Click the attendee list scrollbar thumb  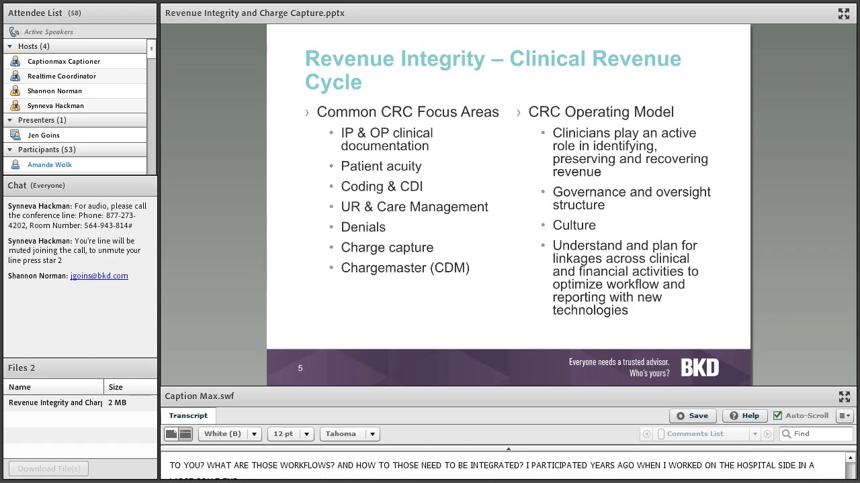(x=151, y=49)
